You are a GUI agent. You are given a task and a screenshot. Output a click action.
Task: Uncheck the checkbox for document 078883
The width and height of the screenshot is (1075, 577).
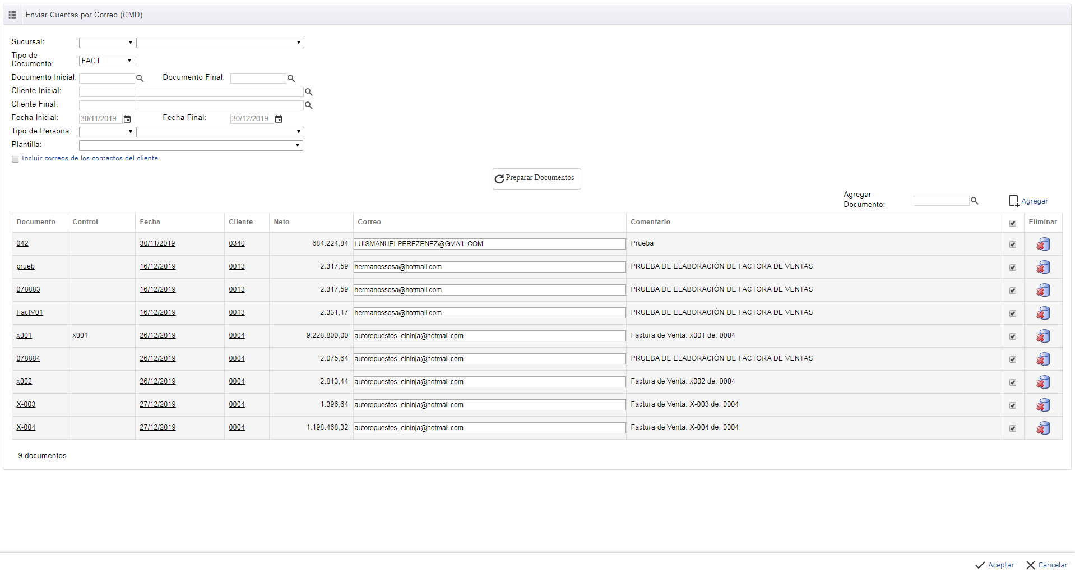[x=1013, y=290]
